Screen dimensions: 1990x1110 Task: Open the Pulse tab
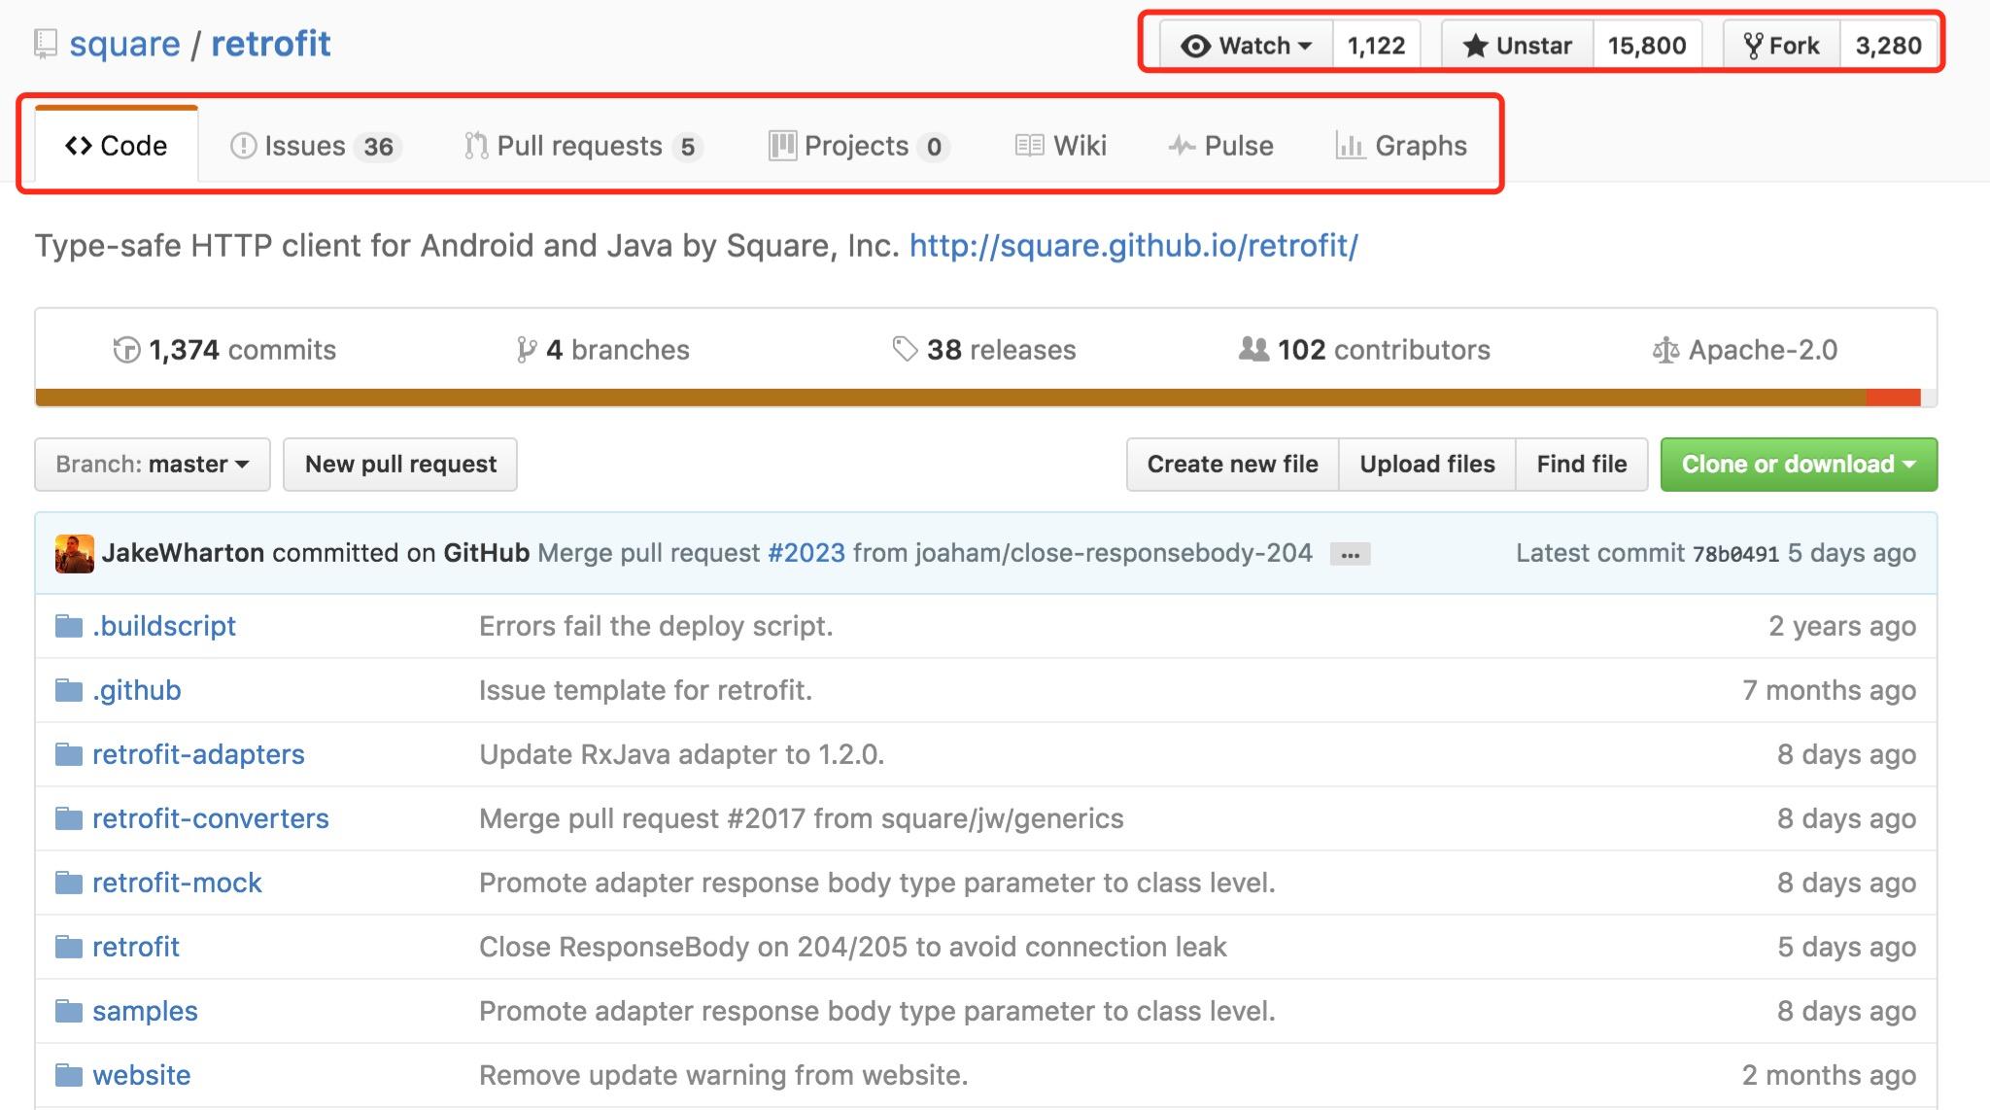(x=1221, y=145)
